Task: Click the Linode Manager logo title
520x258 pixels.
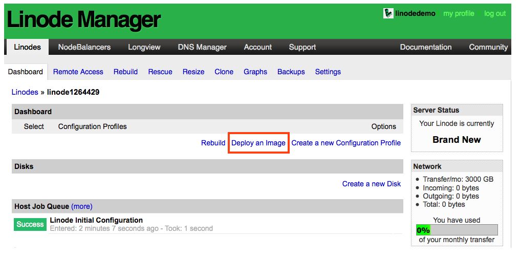Action: click(83, 20)
